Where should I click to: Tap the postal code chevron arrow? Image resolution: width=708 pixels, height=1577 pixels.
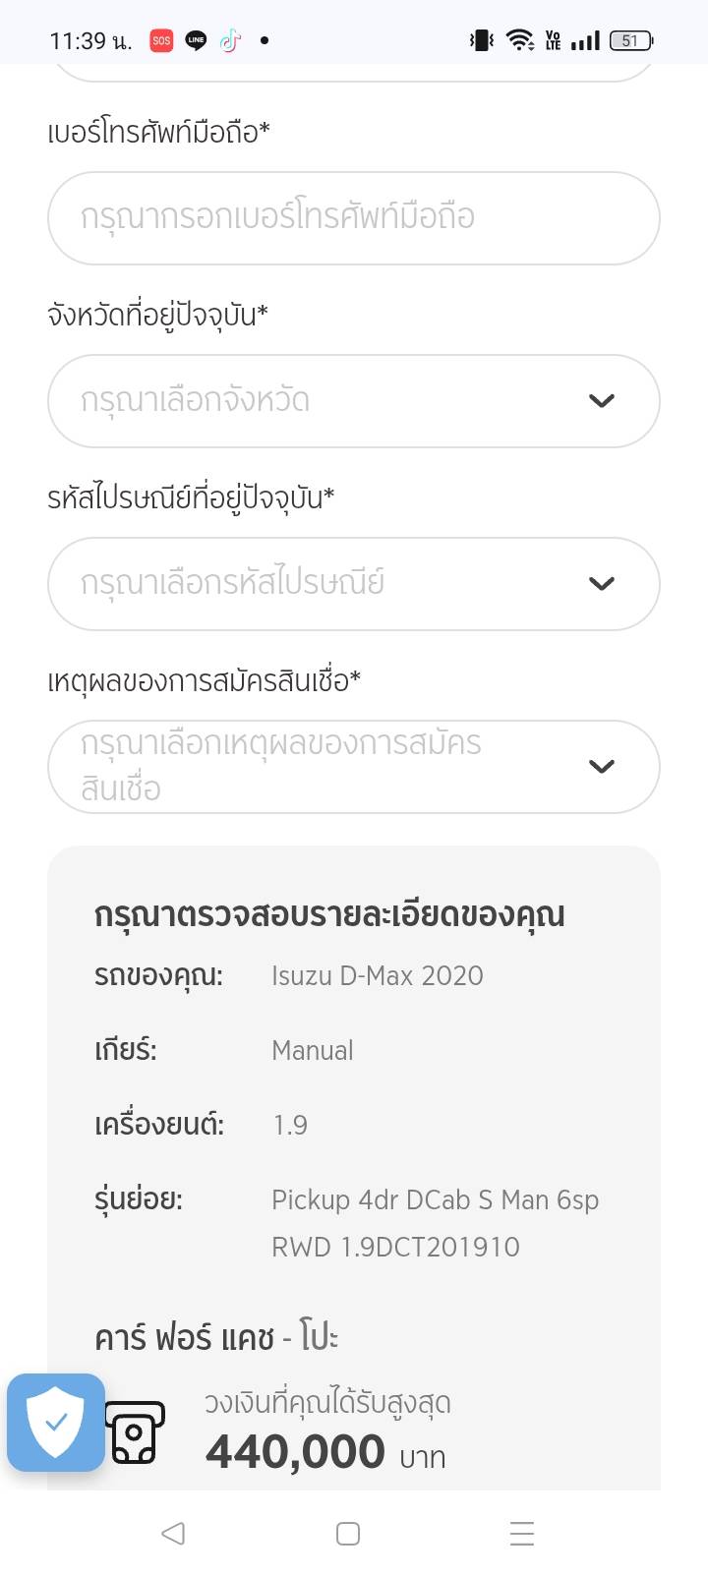point(601,584)
